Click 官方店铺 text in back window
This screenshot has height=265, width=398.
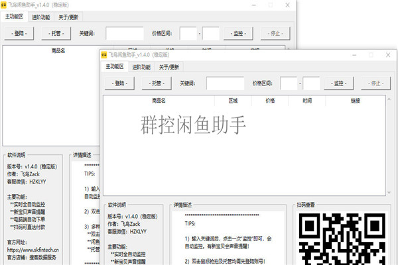click(31, 257)
